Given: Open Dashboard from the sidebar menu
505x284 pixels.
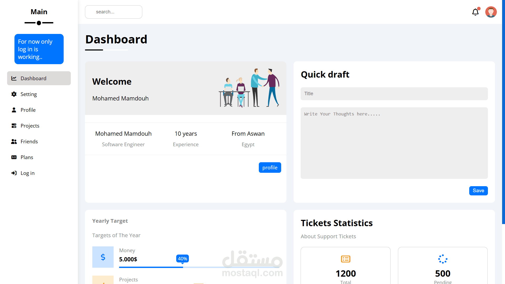Looking at the screenshot, I should (x=39, y=78).
